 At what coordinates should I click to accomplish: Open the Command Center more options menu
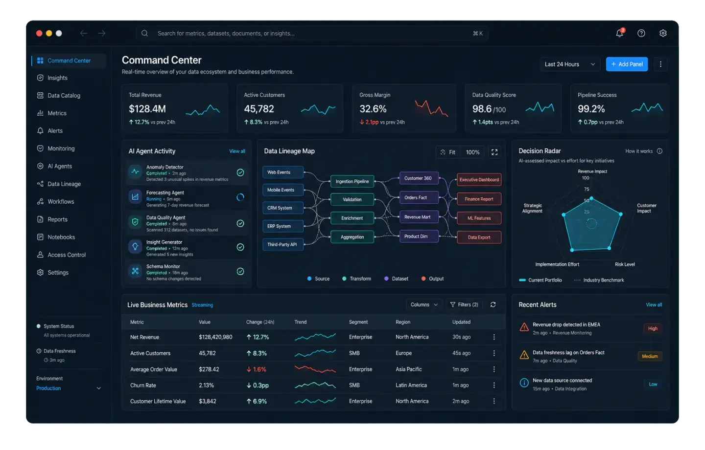(660, 64)
